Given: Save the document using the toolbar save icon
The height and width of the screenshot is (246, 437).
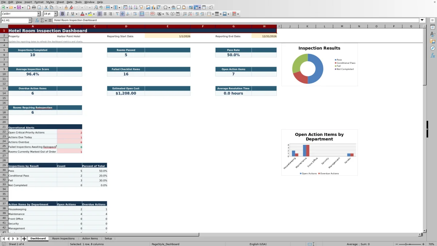Looking at the screenshot, I should 19,7.
